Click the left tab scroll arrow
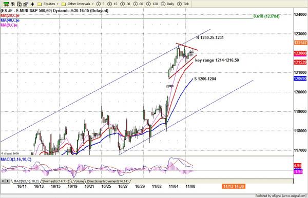 tap(3, 181)
